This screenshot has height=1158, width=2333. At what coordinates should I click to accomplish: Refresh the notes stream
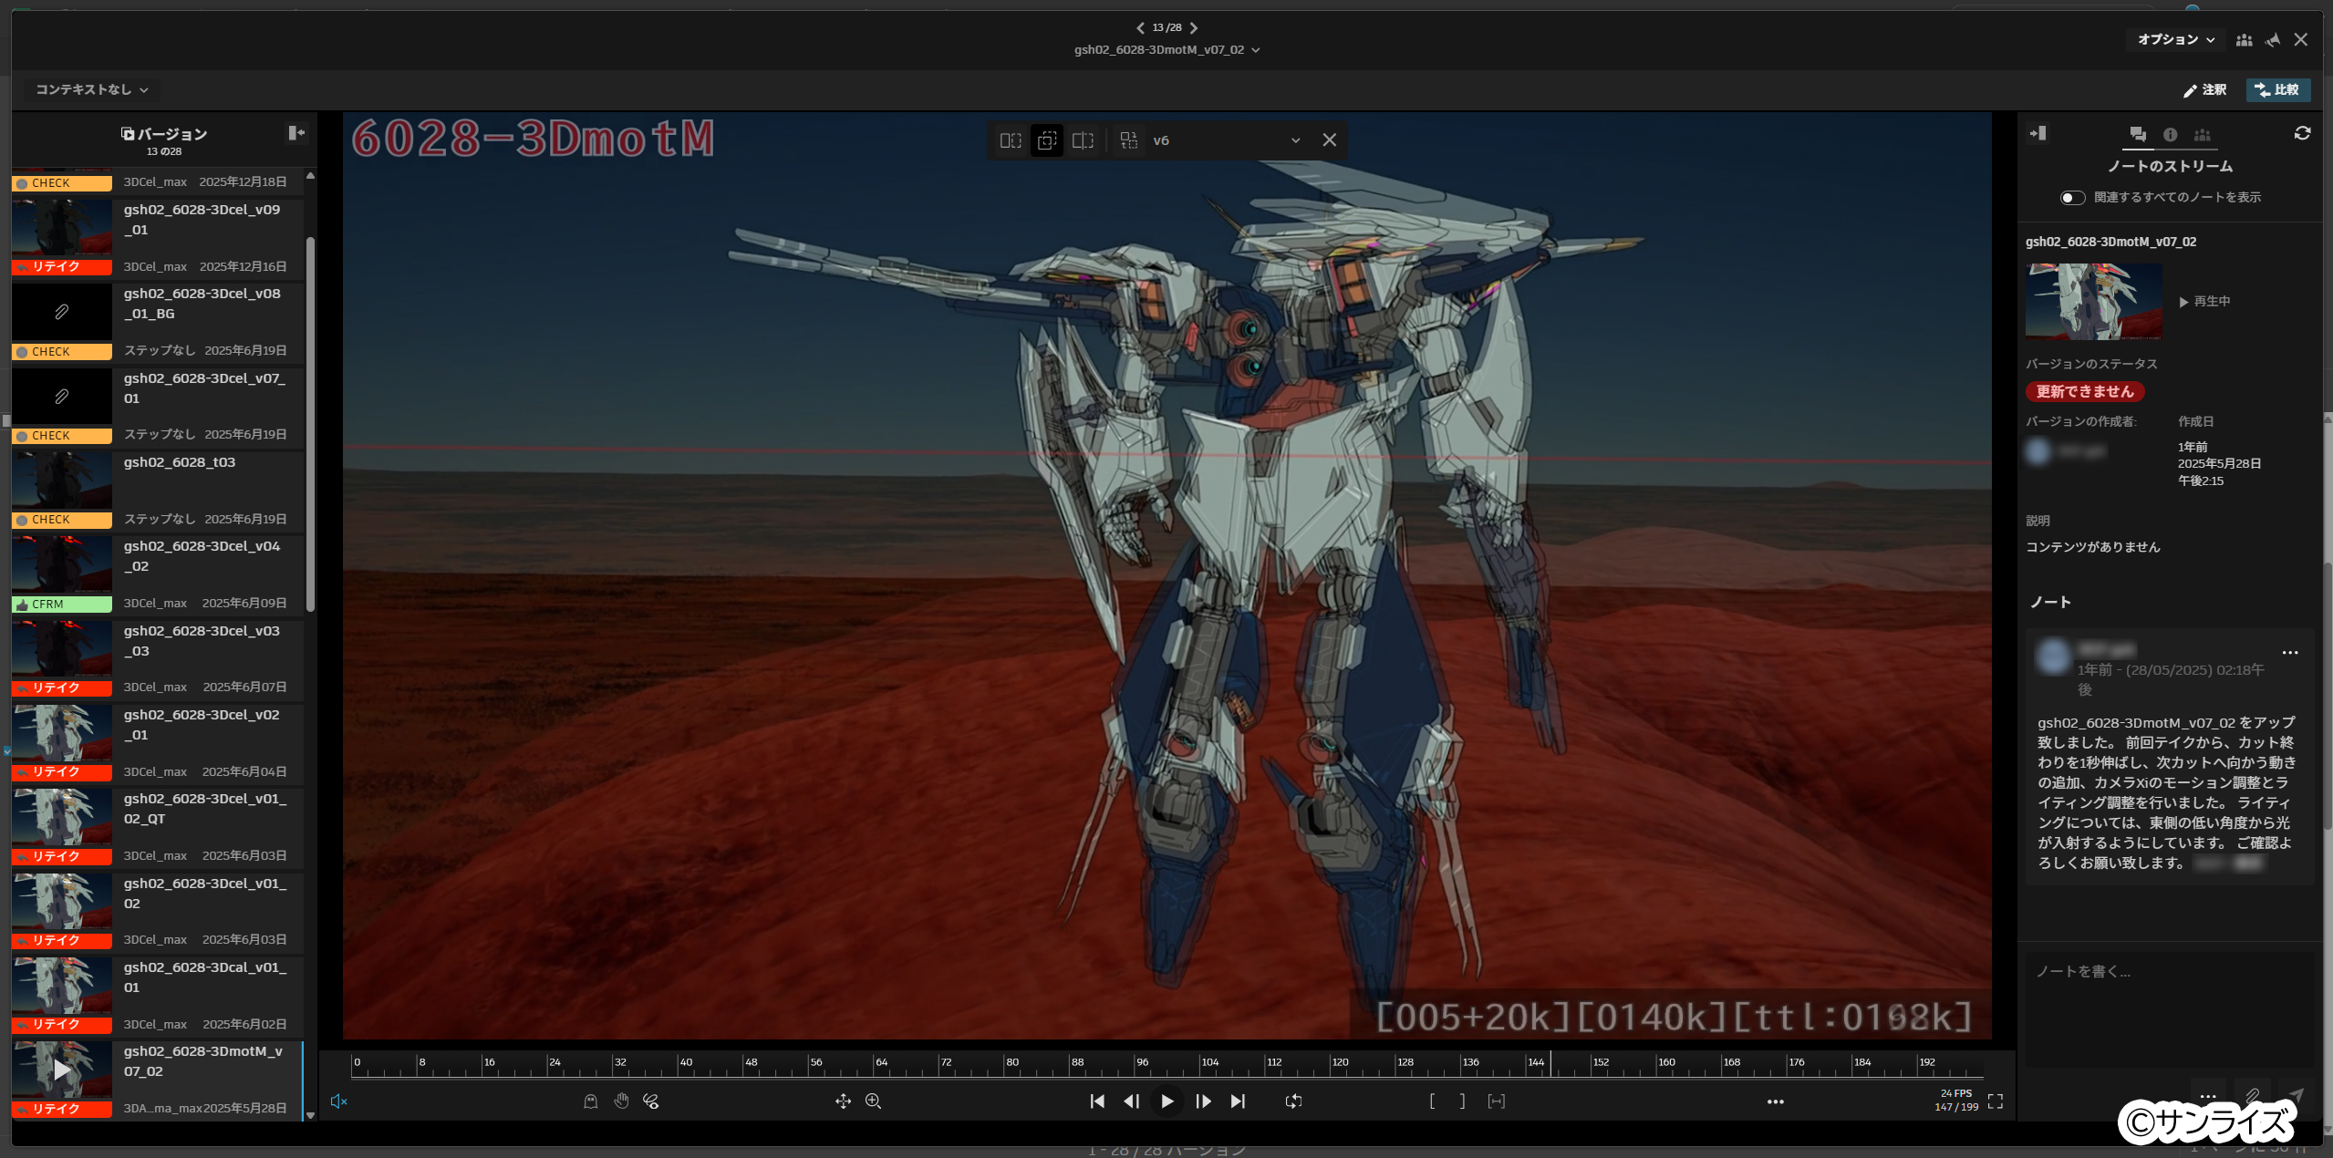tap(2302, 134)
